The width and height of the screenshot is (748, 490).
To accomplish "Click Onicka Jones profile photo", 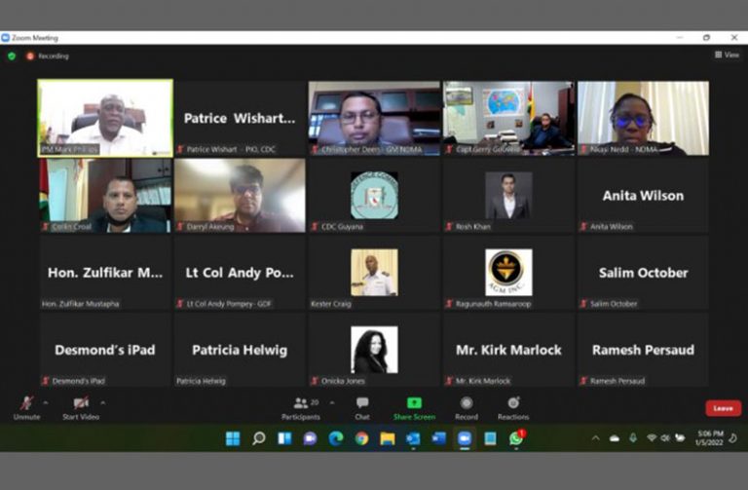I will pos(374,350).
